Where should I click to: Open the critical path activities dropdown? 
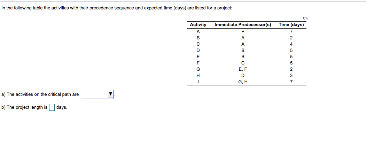click(x=97, y=94)
